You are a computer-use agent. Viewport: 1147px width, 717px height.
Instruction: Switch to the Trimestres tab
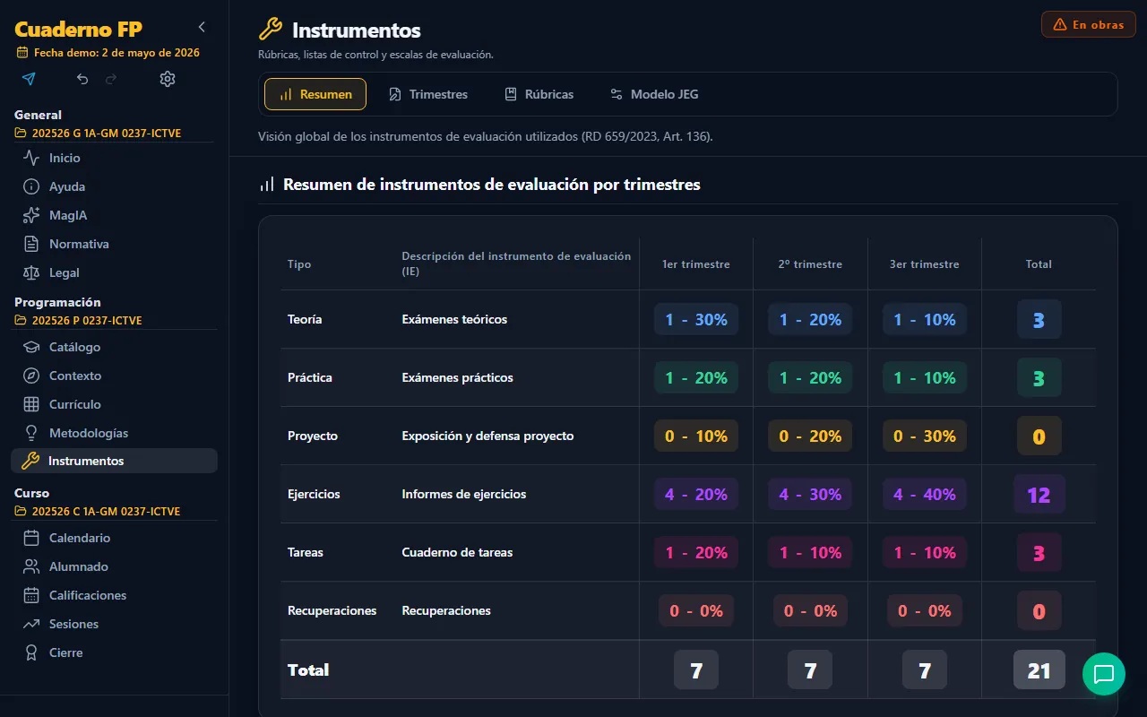(428, 94)
